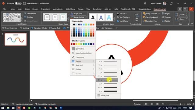Select the 1 pt line weight
Screen dimensions: 195x110
(107, 73)
